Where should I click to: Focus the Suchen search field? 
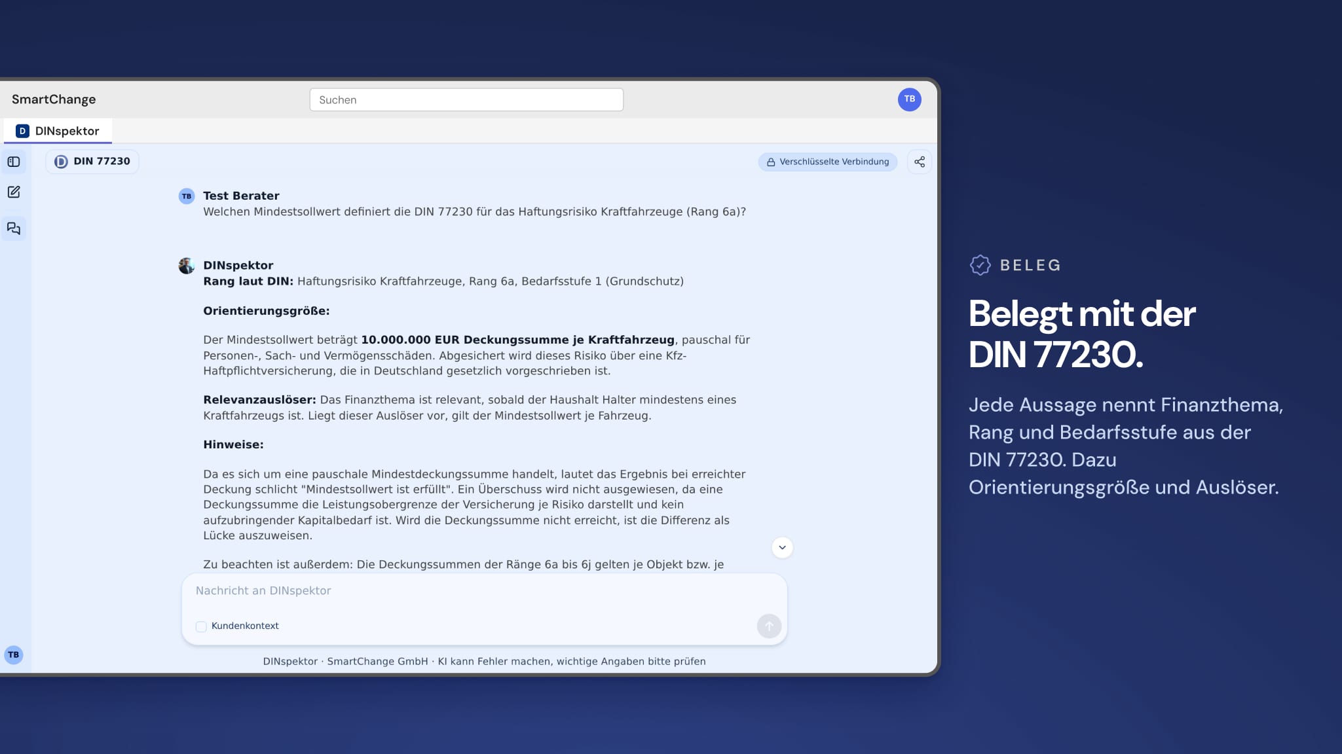466,99
